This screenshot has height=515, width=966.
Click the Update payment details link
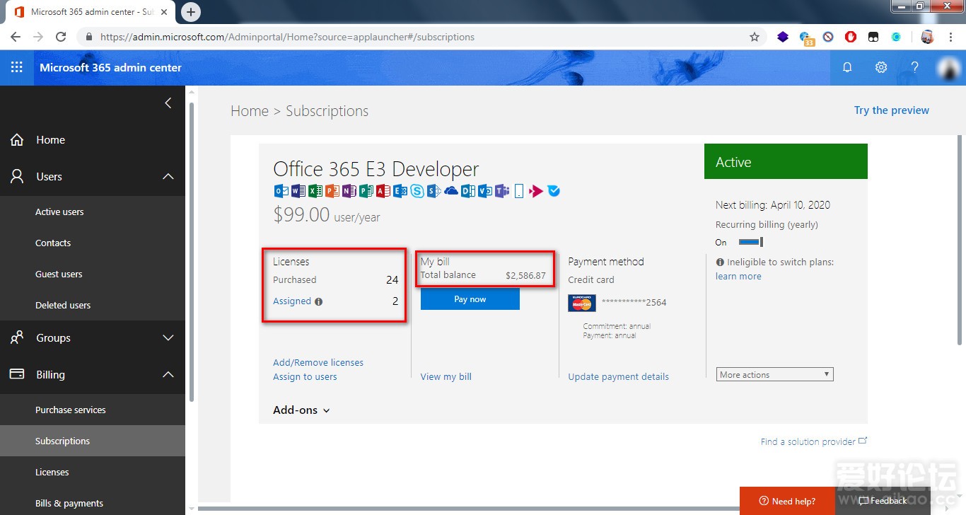tap(619, 376)
